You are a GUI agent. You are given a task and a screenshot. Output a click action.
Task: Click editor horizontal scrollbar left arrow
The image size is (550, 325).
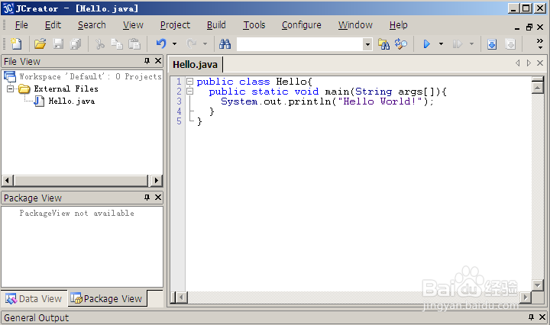tap(181, 298)
